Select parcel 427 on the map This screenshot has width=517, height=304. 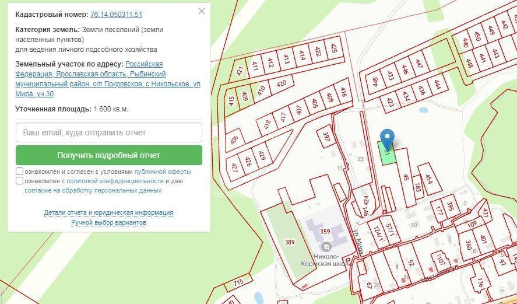235,167
